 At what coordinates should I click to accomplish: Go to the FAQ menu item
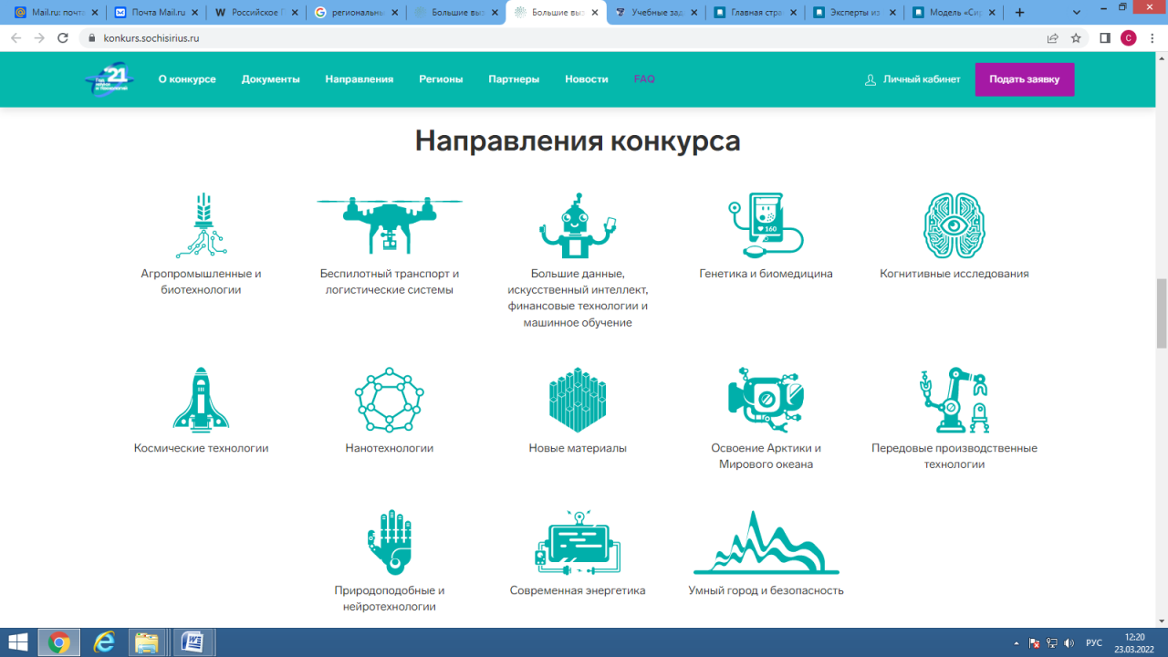coord(644,79)
